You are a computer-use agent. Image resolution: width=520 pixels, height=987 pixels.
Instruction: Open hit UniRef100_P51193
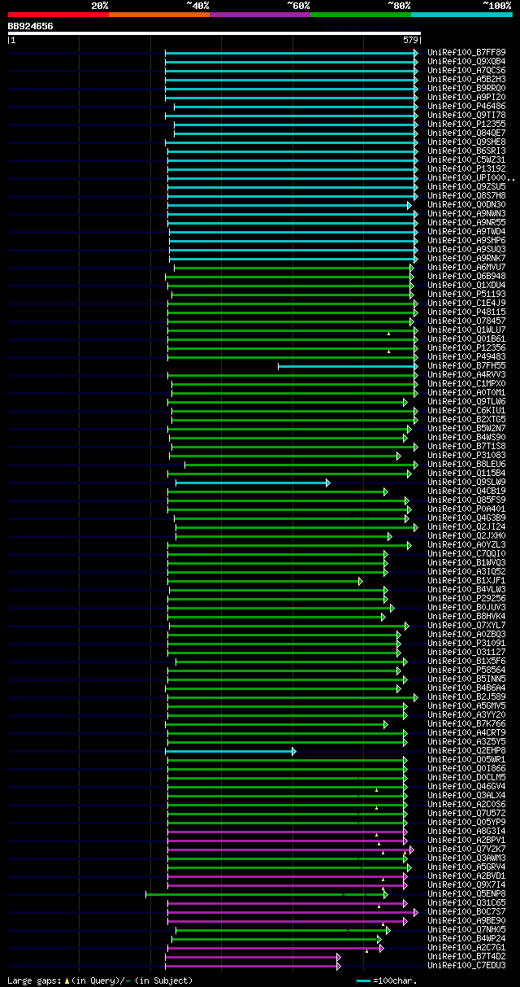(466, 295)
